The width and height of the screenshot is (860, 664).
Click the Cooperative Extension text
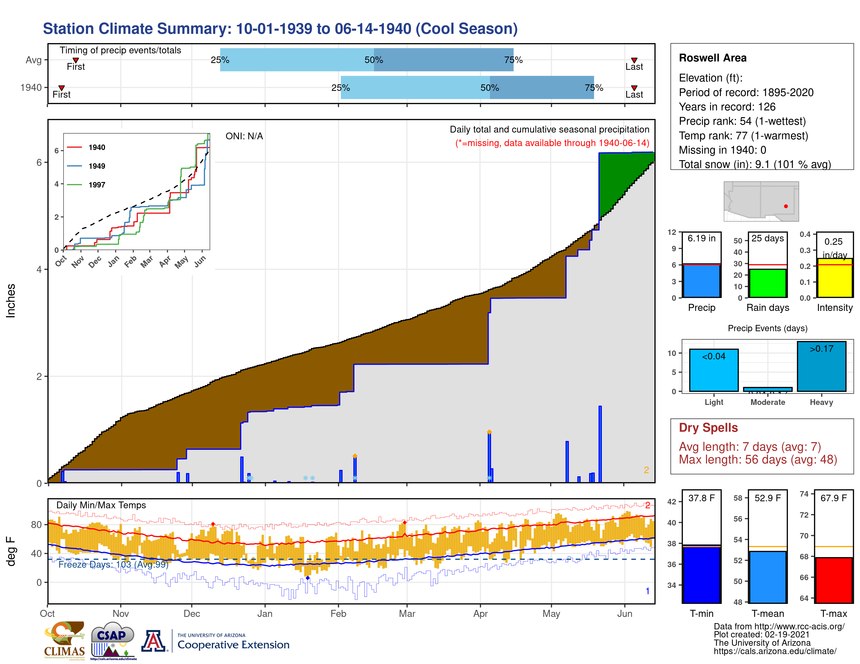(x=233, y=645)
